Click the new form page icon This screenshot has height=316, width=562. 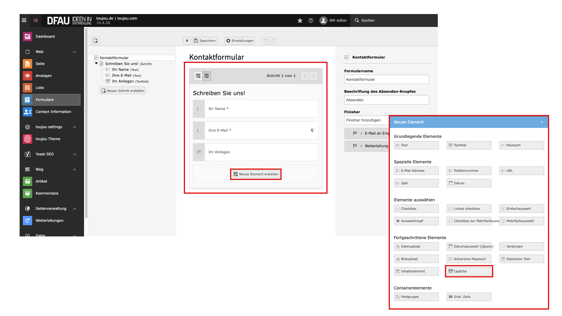tap(95, 41)
